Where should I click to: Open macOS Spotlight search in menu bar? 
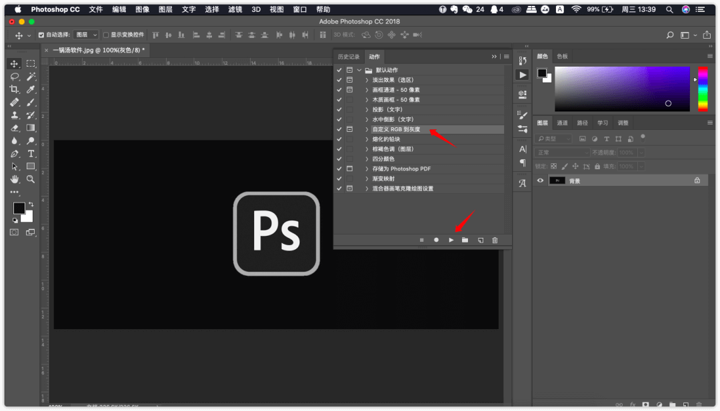[x=669, y=9]
